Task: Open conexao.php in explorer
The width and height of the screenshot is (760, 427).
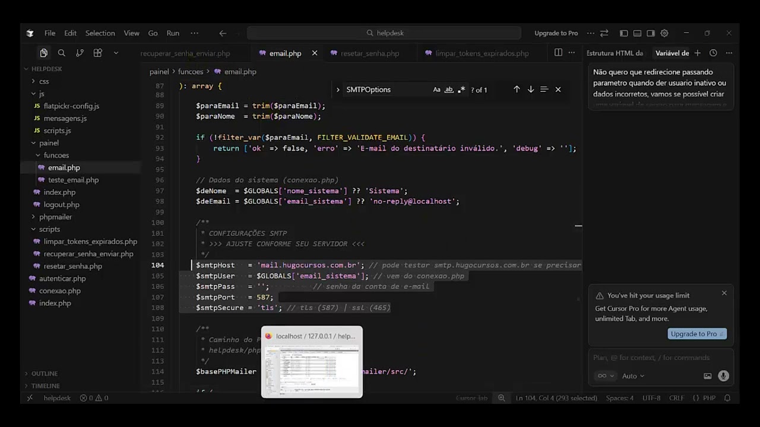Action: (59, 291)
